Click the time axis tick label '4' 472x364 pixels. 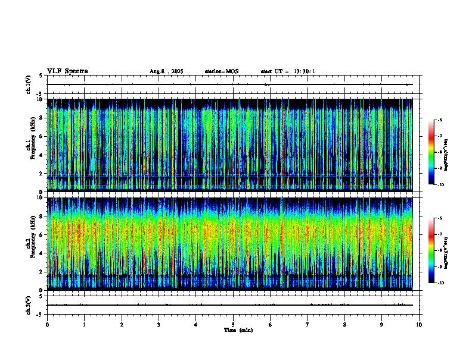[195, 325]
